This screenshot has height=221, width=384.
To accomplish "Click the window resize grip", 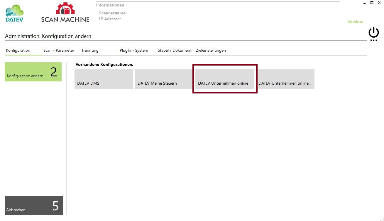I will click(x=382, y=219).
